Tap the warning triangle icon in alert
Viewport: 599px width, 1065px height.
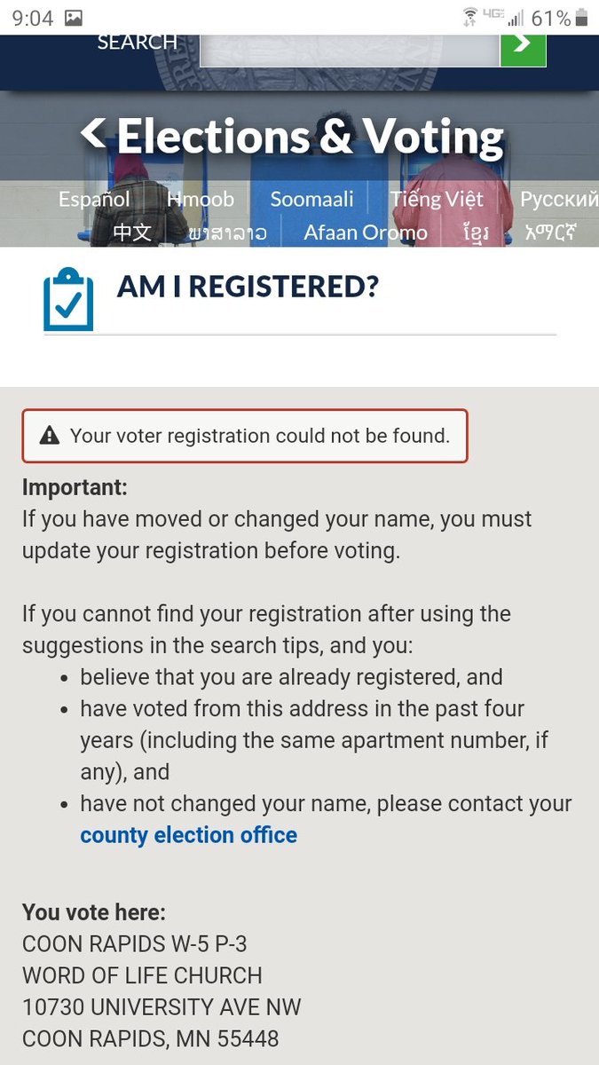click(x=50, y=436)
